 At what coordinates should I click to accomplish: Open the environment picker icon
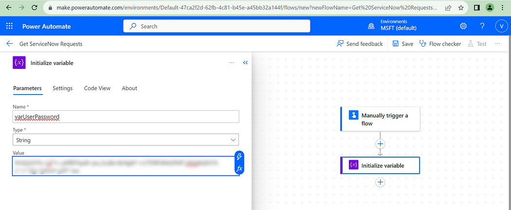click(x=371, y=27)
